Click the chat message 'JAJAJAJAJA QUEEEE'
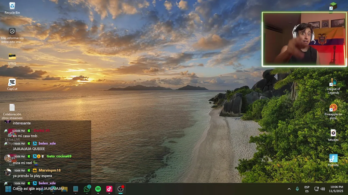Viewport: 348px width, 195px height. click(x=29, y=149)
